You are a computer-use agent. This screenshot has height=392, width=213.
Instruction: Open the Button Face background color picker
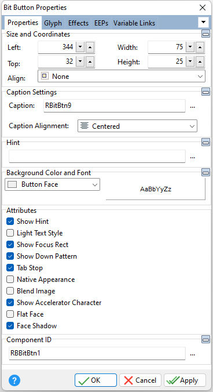pyautogui.click(x=52, y=184)
